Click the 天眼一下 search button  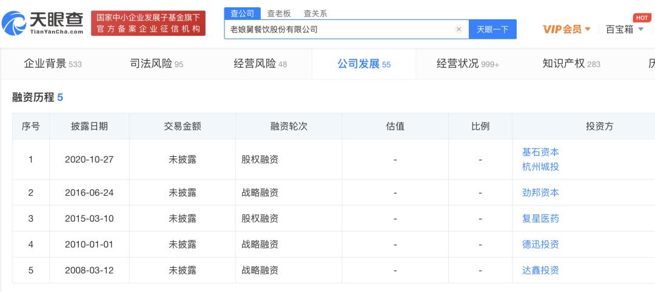tap(492, 29)
